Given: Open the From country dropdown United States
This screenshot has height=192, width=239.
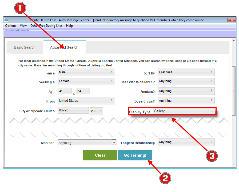Looking at the screenshot, I should [x=86, y=100].
